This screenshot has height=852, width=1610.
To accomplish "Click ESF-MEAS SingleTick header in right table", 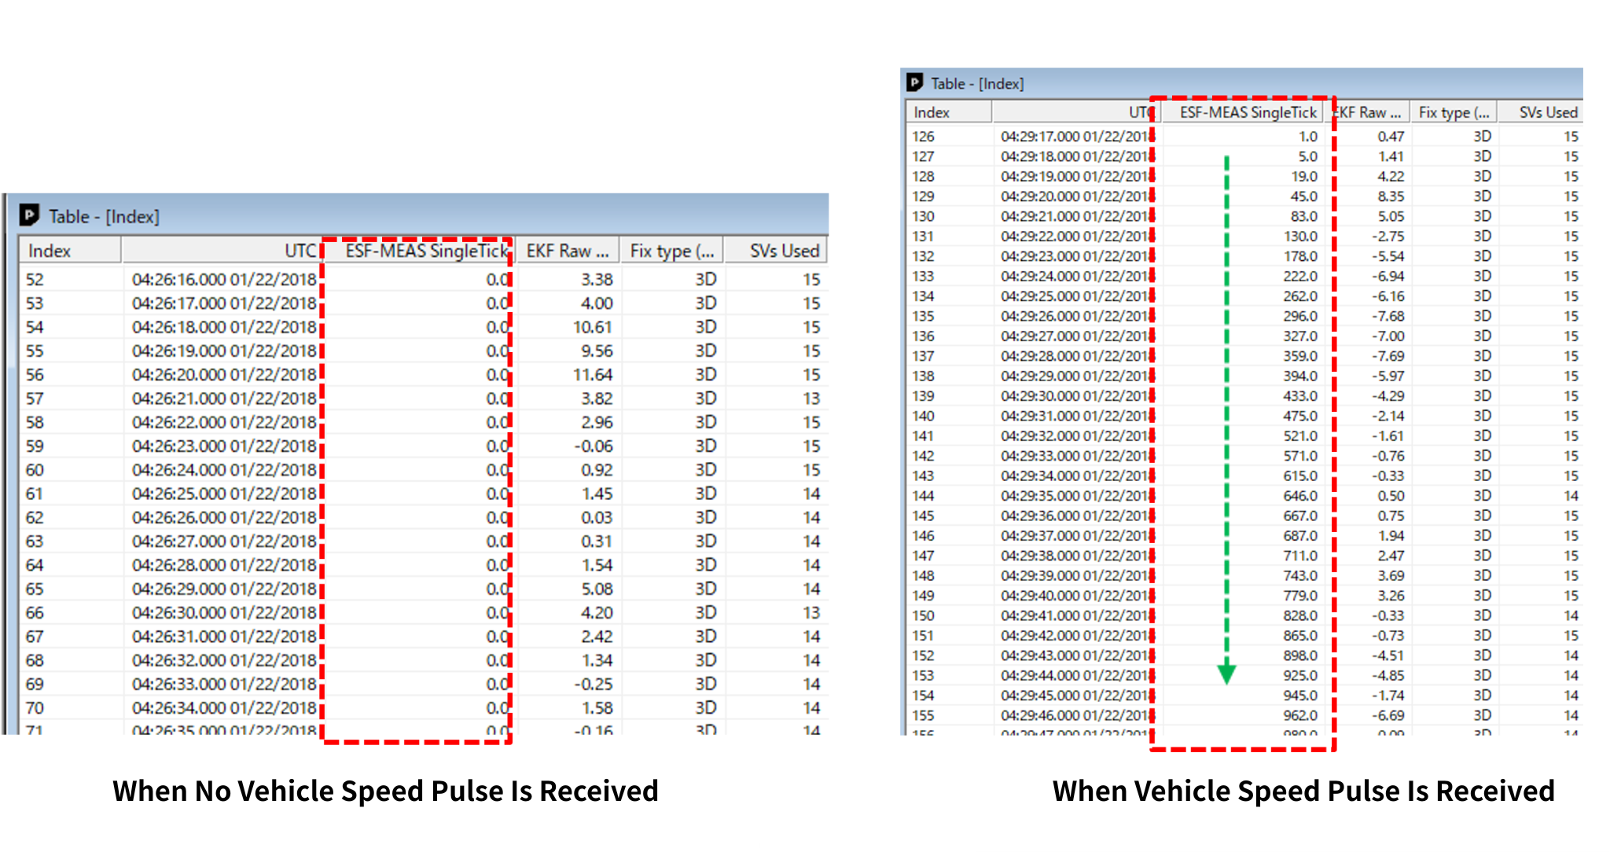I will [x=1243, y=112].
